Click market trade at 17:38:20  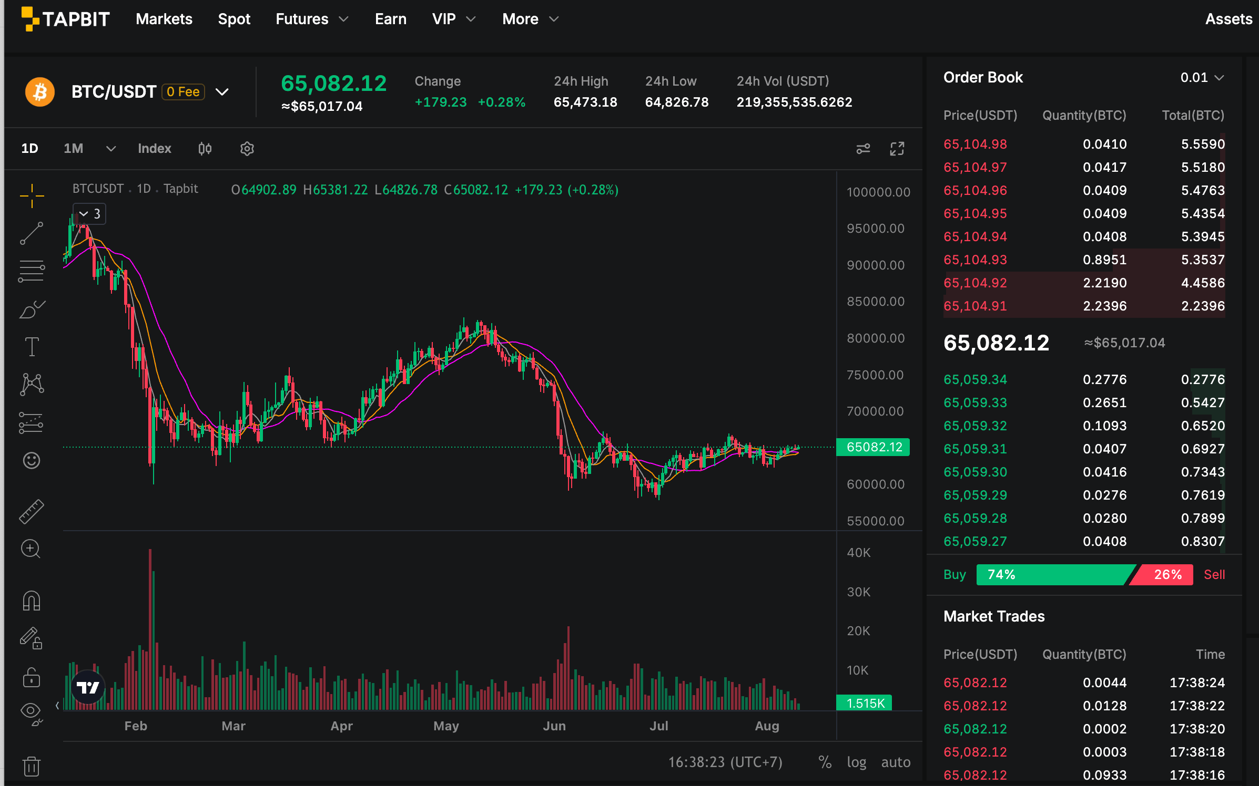pos(1084,729)
